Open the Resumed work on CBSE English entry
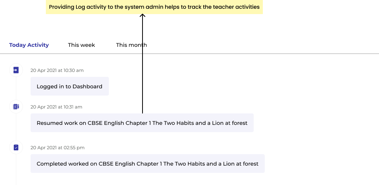Image resolution: width=379 pixels, height=185 pixels. coord(142,123)
